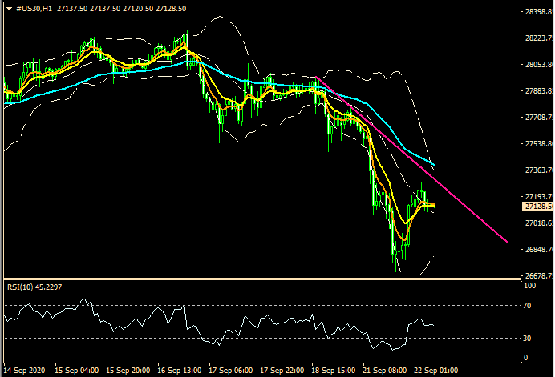Click the 15 Sep 20:00 time label
This screenshot has height=377, width=555.
(x=128, y=371)
